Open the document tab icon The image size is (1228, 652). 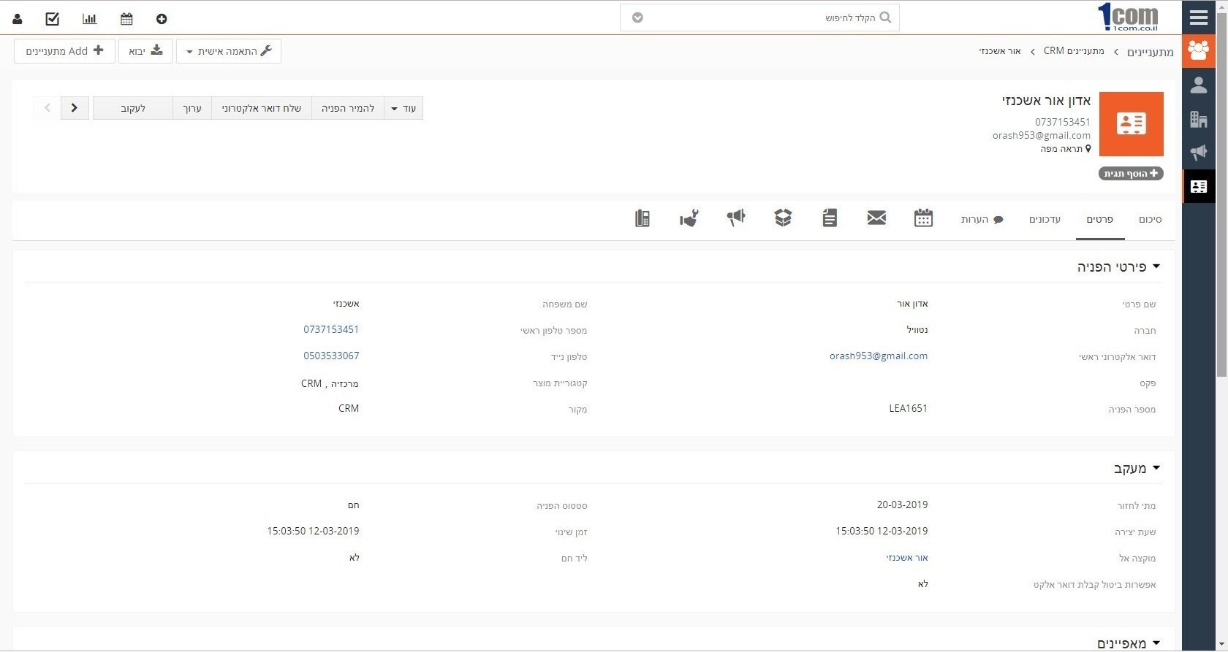[x=830, y=218]
